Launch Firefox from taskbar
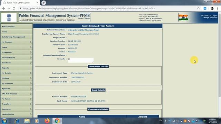Image resolution: width=221 pixels, height=124 pixels. click(47, 121)
